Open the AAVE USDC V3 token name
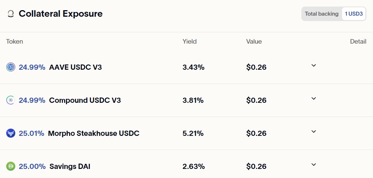This screenshot has height=178, width=373. click(x=75, y=68)
